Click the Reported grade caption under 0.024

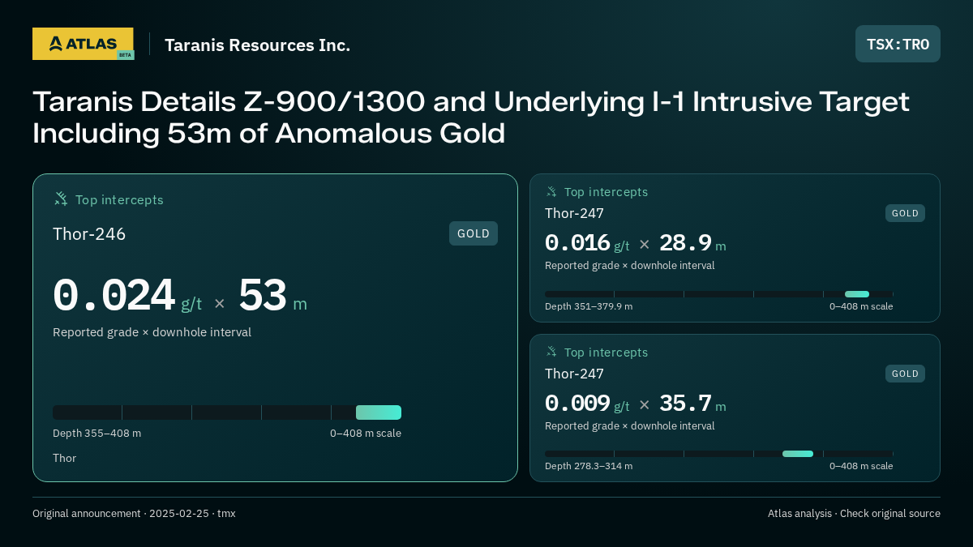tap(152, 332)
